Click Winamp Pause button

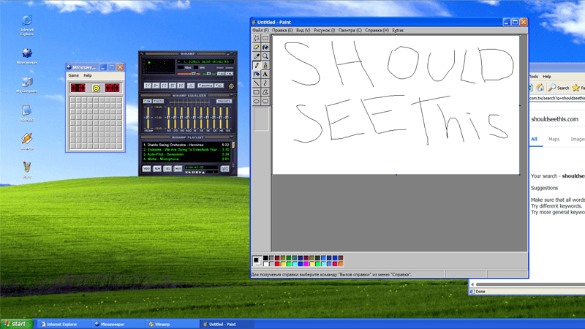coord(165,86)
